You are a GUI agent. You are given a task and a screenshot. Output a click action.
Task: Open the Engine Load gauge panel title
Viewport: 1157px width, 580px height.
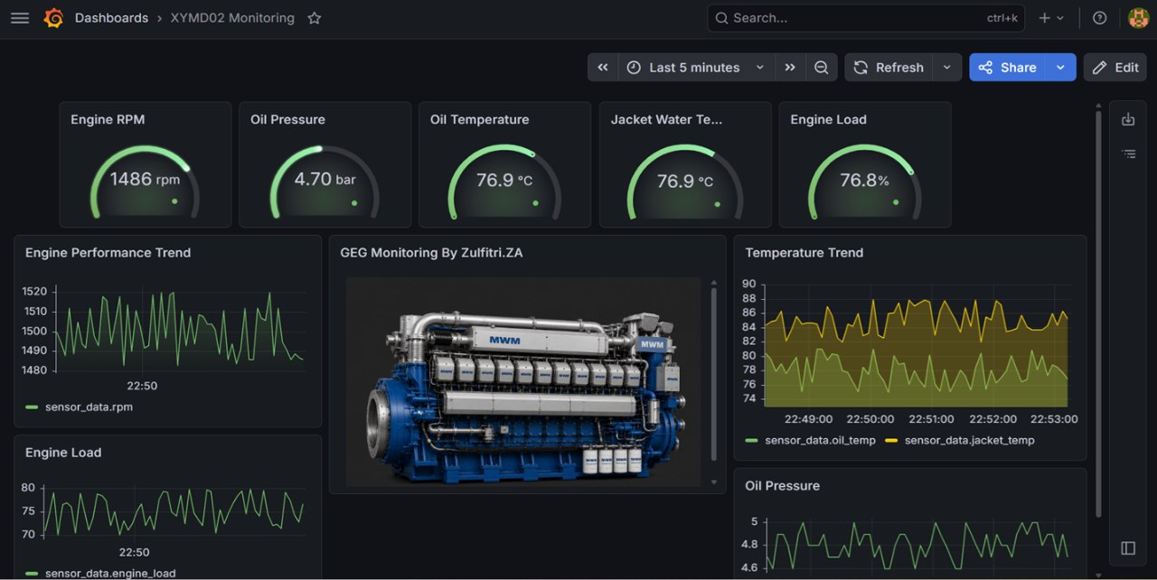(828, 119)
